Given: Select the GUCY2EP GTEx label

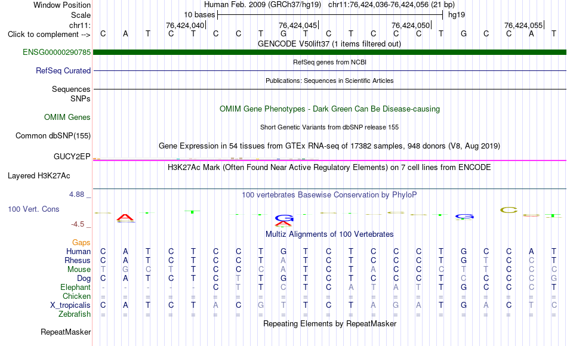Looking at the screenshot, I should point(72,156).
